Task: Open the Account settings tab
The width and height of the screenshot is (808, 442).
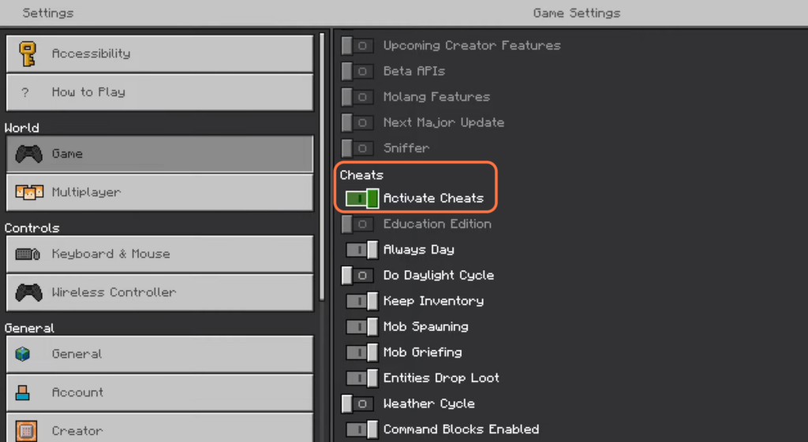Action: click(x=159, y=392)
